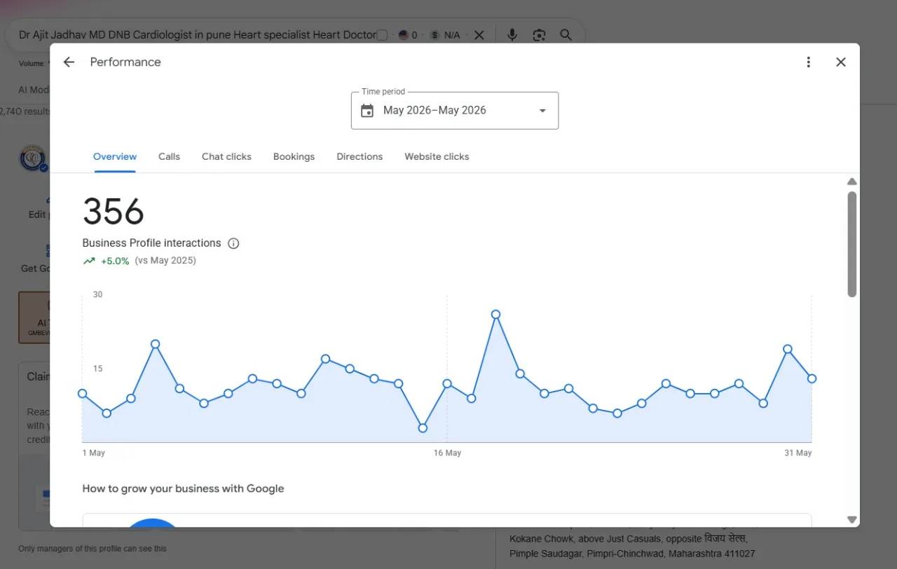Click the magnifier search icon

click(x=566, y=35)
